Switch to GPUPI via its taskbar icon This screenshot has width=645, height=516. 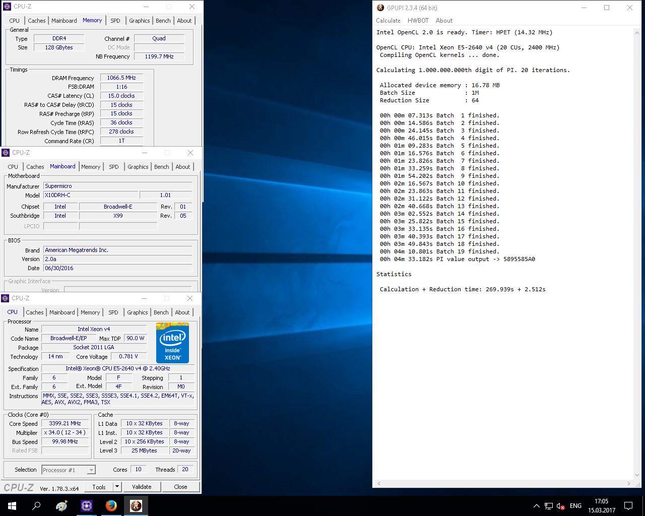click(136, 506)
